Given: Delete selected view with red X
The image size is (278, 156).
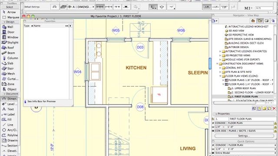Looking at the screenshot, I should (x=274, y=108).
